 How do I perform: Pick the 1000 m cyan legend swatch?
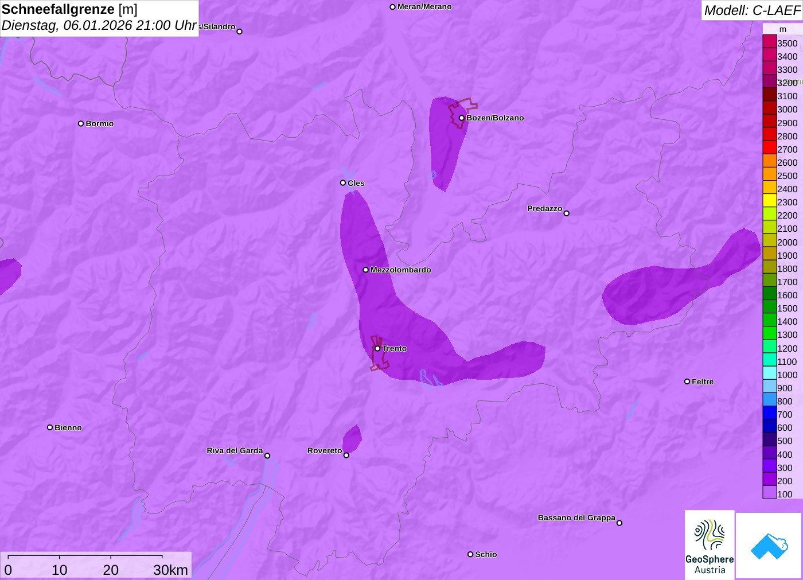pos(770,373)
